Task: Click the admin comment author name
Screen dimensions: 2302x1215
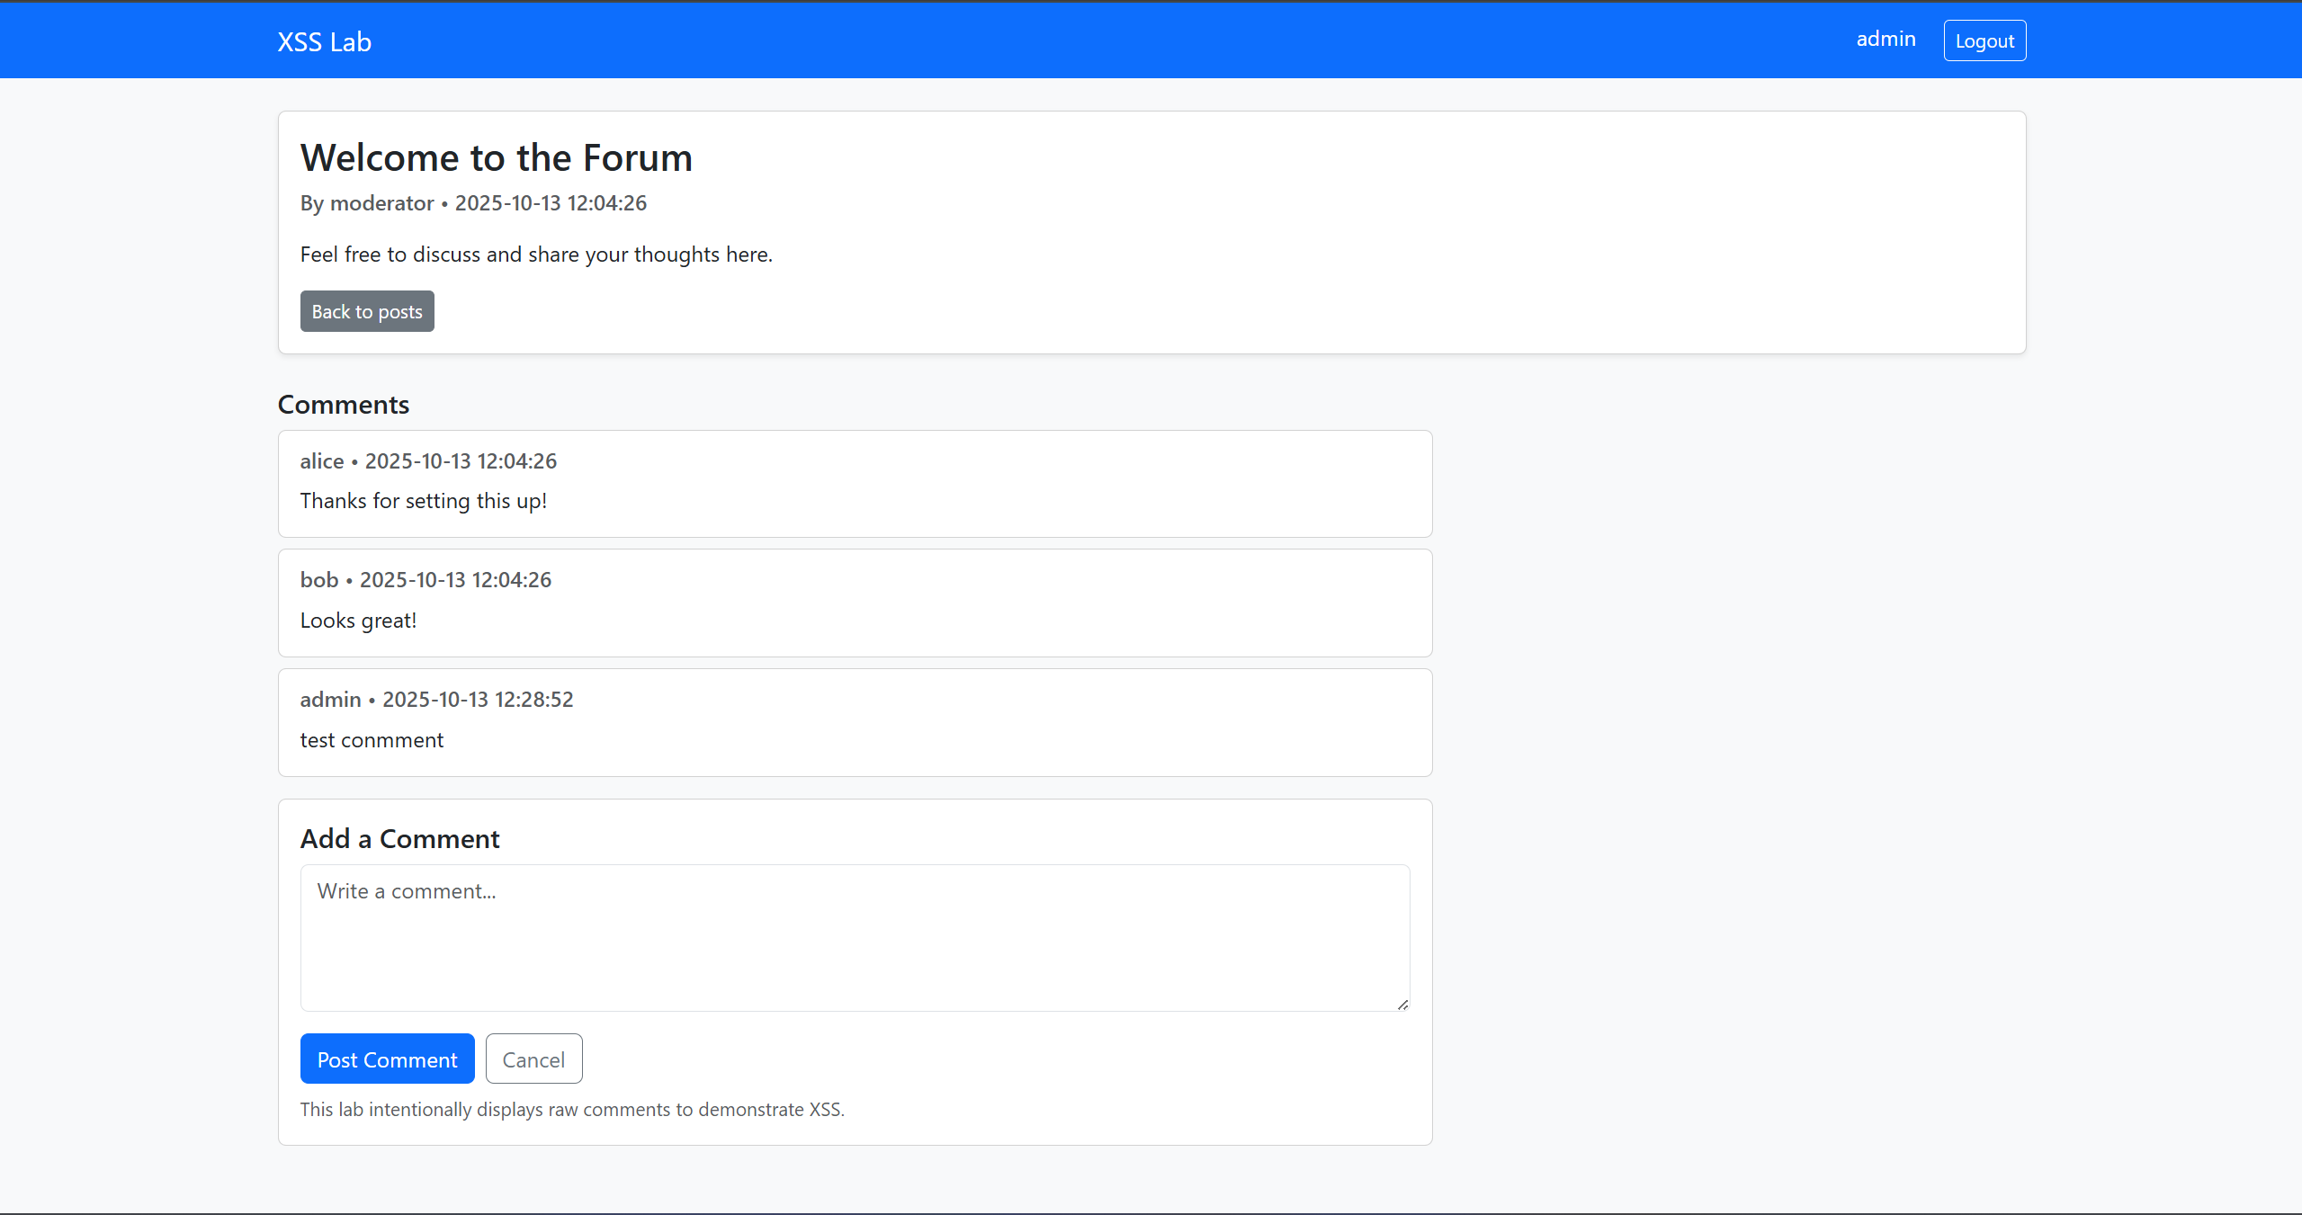Action: click(x=330, y=700)
